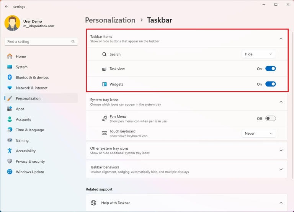Click the Network & internet wifi icon
The image size is (294, 212).
[10, 88]
